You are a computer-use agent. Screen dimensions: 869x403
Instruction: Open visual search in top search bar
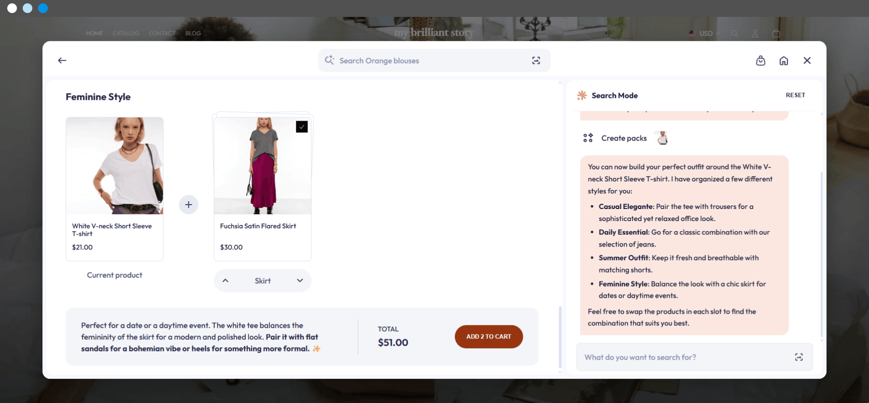(536, 60)
